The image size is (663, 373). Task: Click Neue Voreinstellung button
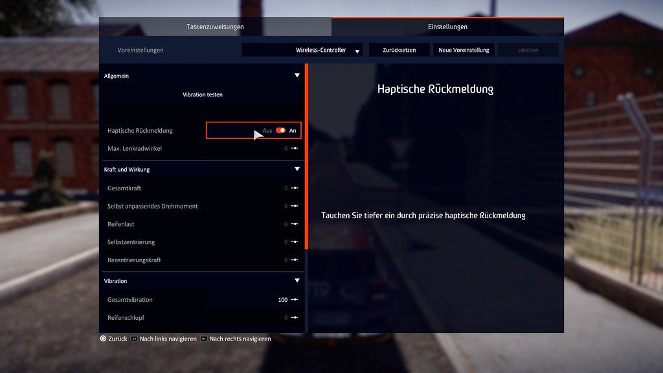coord(464,50)
